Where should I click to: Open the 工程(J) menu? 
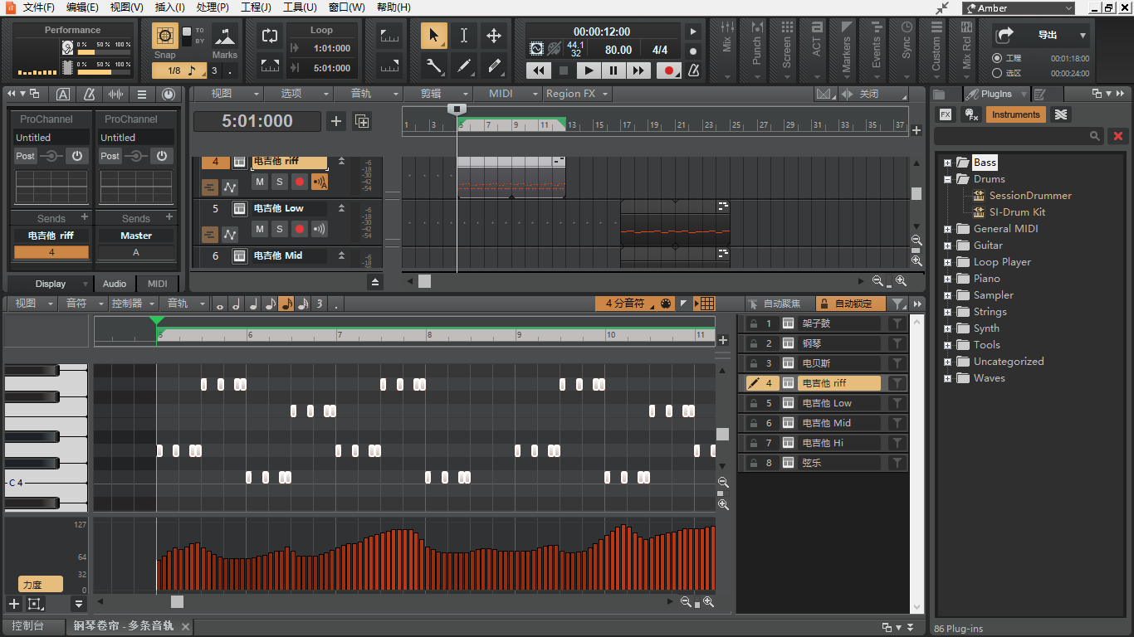pos(256,7)
